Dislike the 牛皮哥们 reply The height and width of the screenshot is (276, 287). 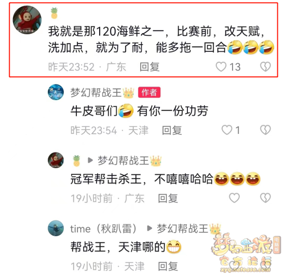coord(265,130)
